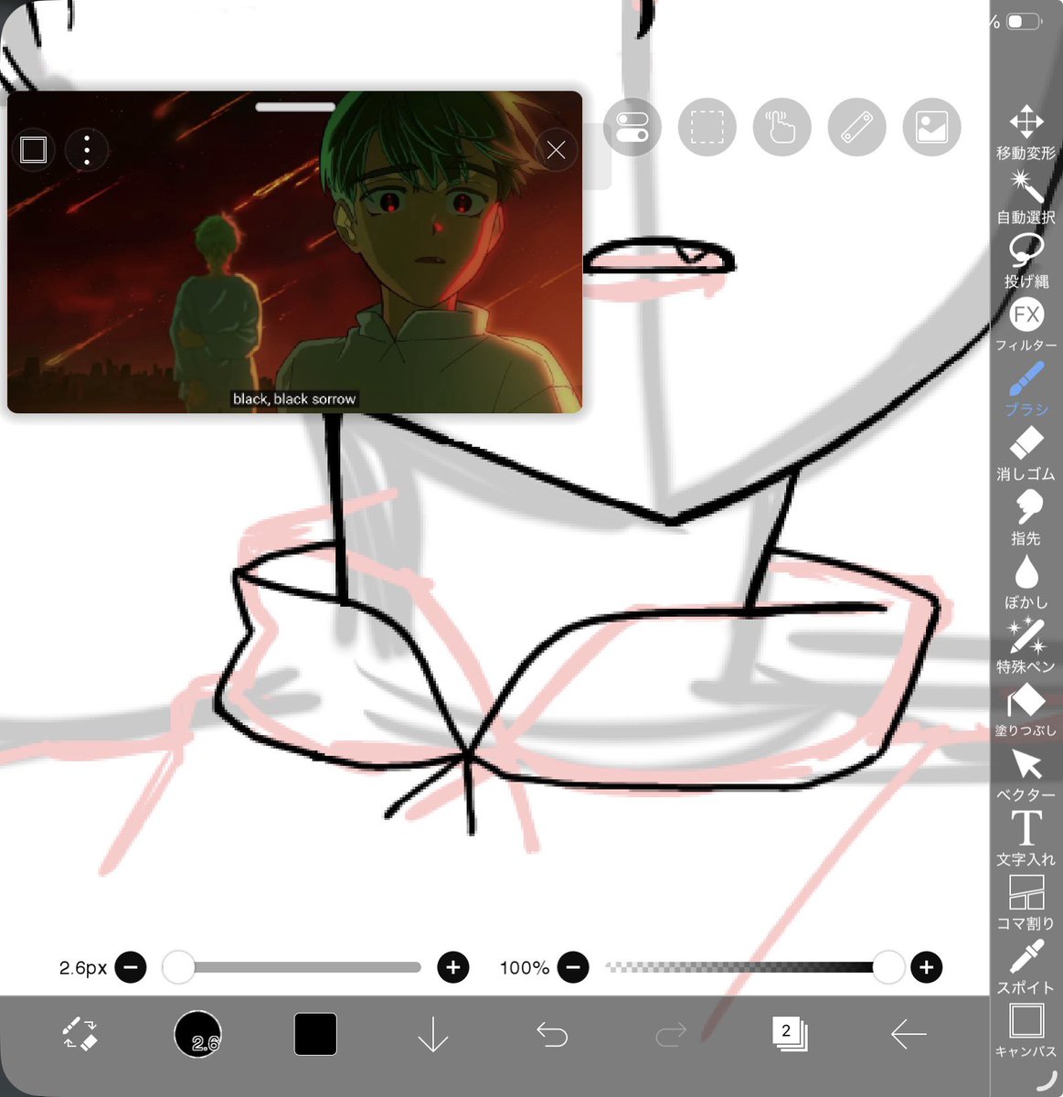Select the Brush (ブラシ) tool
1063x1097 pixels.
(1026, 389)
